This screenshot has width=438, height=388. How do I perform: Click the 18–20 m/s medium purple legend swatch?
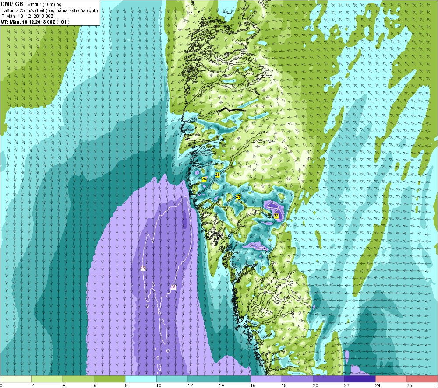click(297, 379)
